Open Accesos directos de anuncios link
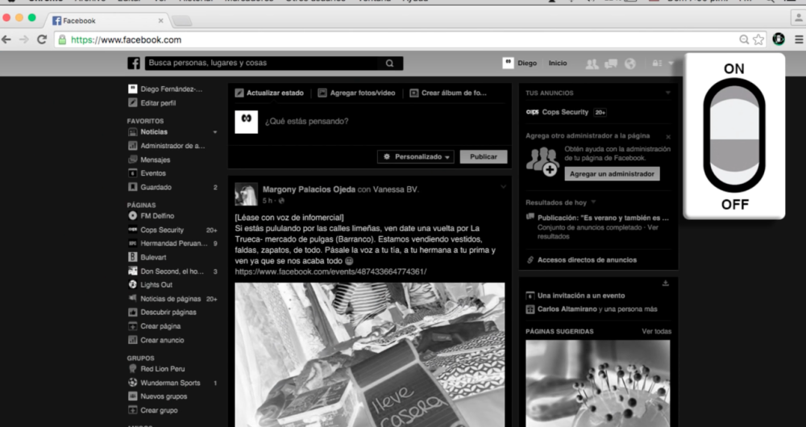Image resolution: width=806 pixels, height=427 pixels. click(587, 260)
